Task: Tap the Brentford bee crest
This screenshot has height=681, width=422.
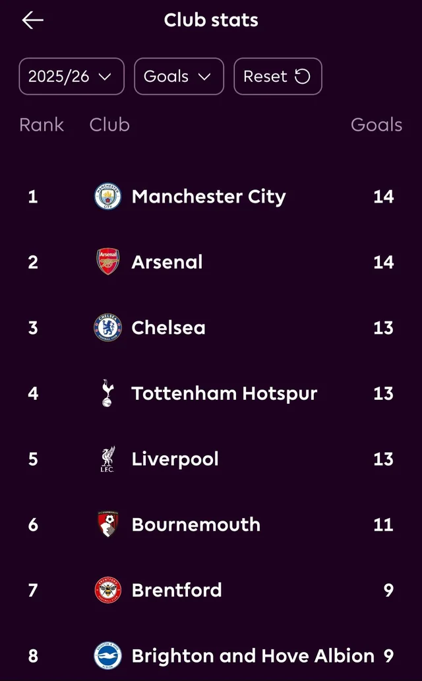Action: click(x=107, y=590)
